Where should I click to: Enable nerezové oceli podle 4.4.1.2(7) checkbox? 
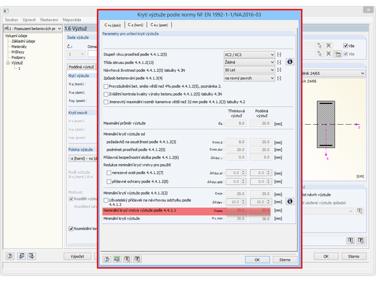pos(109,173)
